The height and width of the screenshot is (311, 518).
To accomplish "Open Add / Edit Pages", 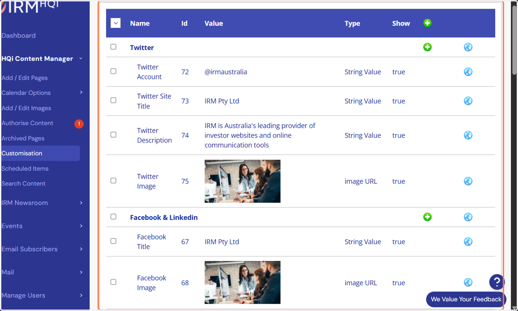I will click(25, 78).
